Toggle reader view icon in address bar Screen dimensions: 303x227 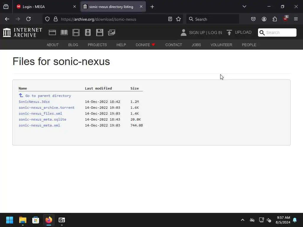click(170, 19)
